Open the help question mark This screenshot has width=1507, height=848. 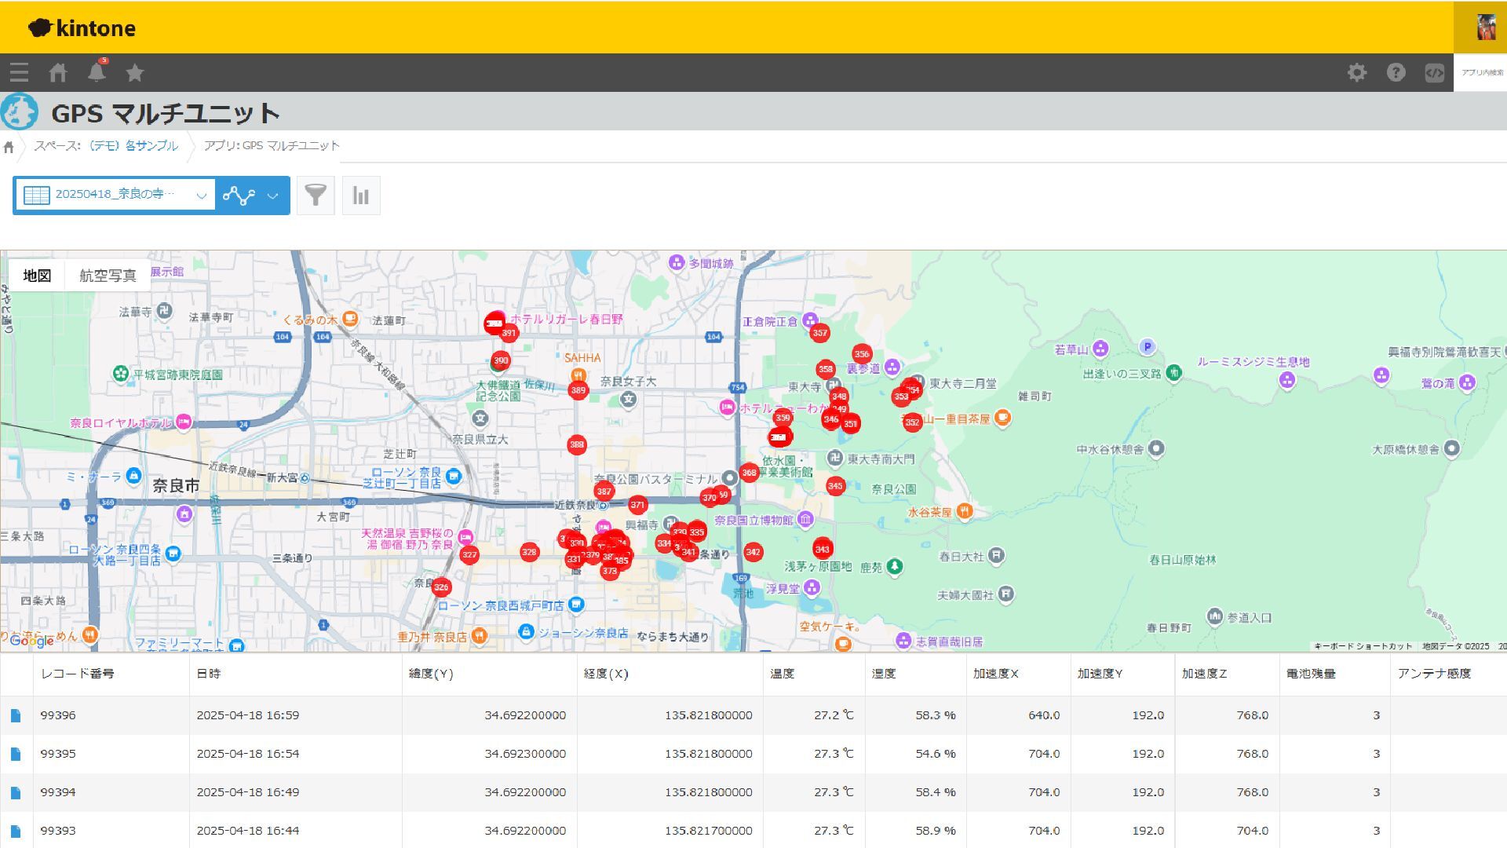(1396, 73)
